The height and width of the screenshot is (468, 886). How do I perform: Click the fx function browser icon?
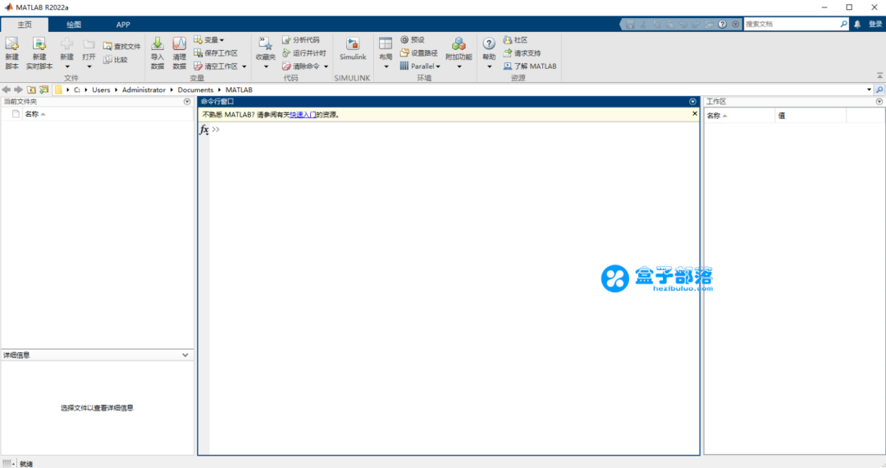204,130
